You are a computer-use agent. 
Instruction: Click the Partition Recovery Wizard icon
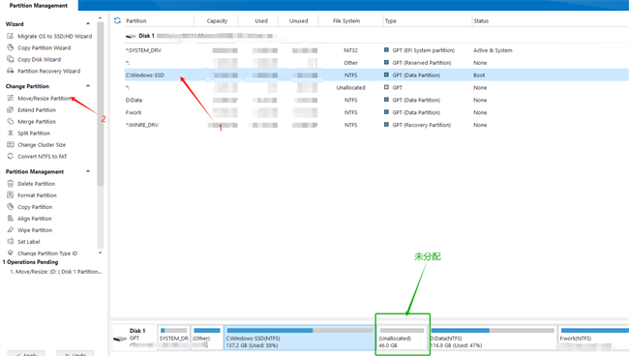click(x=11, y=71)
